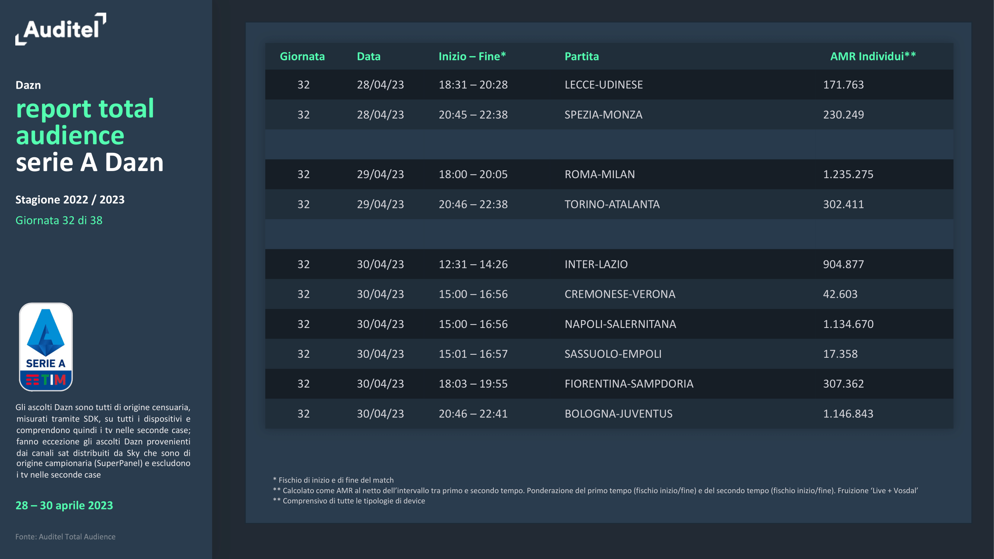The width and height of the screenshot is (994, 559).
Task: Click the giornata number in BOLOGNA-JUVENTUS row
Action: (x=303, y=414)
